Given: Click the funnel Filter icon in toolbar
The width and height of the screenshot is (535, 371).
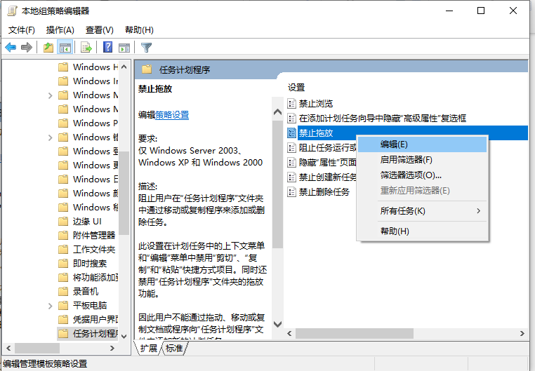Looking at the screenshot, I should [146, 48].
